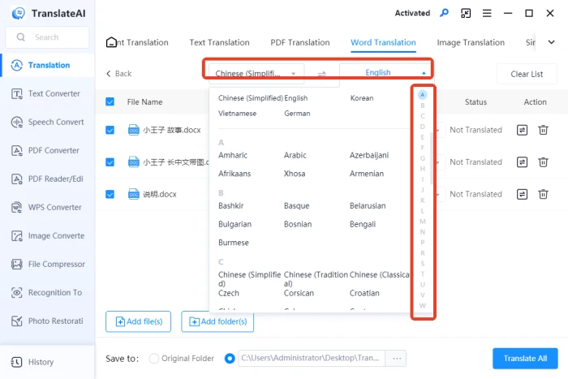This screenshot has height=379, width=568.
Task: Select German from recent languages
Action: [x=297, y=114]
